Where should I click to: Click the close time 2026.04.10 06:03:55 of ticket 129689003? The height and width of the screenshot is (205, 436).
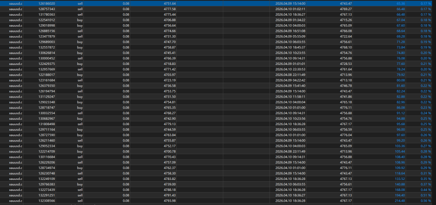click(x=290, y=42)
